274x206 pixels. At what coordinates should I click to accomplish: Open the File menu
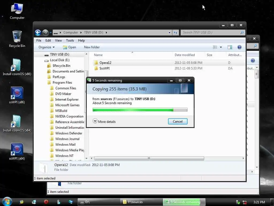(x=39, y=41)
